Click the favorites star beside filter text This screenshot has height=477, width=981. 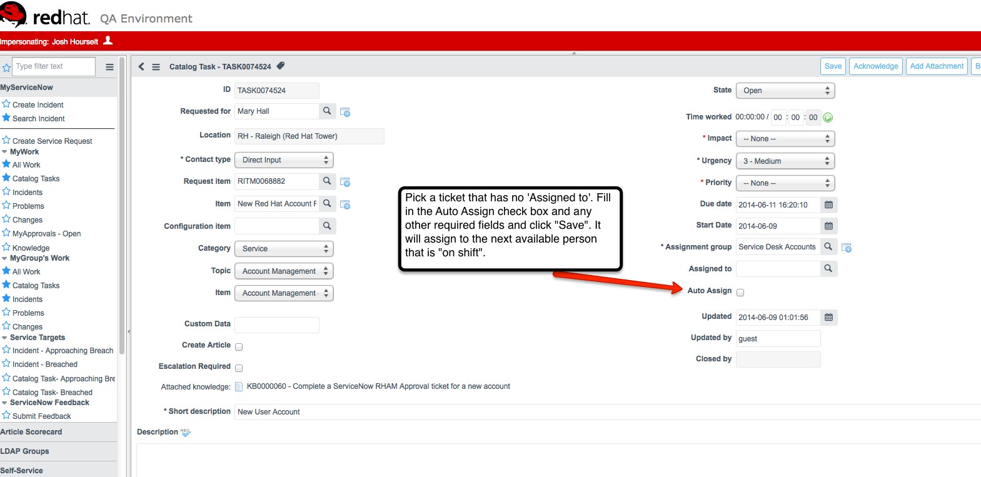coord(7,67)
